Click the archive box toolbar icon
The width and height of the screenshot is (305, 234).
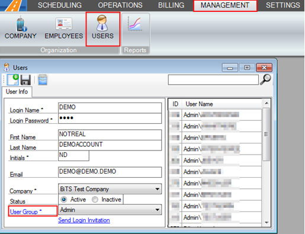click(43, 80)
